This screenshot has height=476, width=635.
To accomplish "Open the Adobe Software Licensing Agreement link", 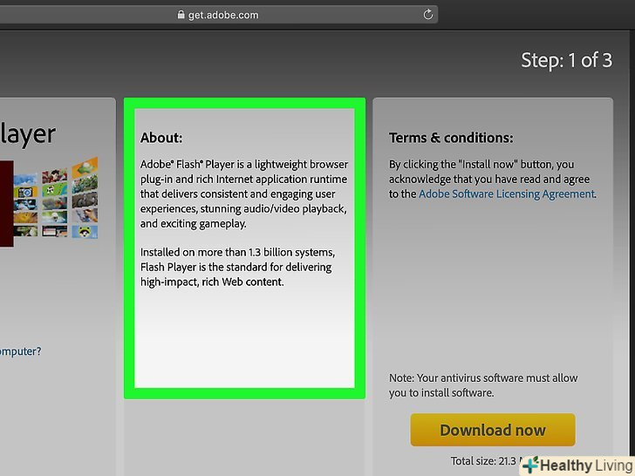I will point(507,194).
